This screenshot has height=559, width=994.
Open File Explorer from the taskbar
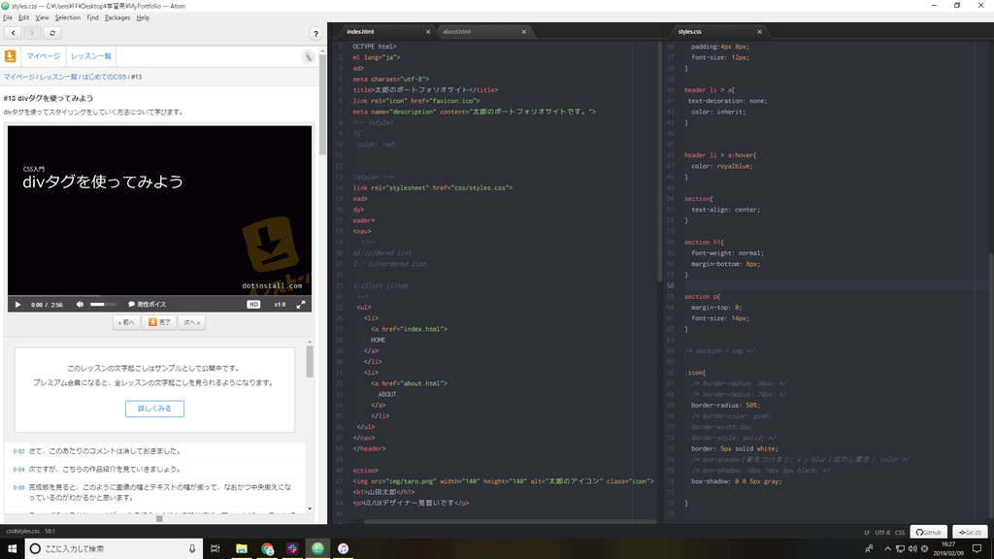[242, 549]
